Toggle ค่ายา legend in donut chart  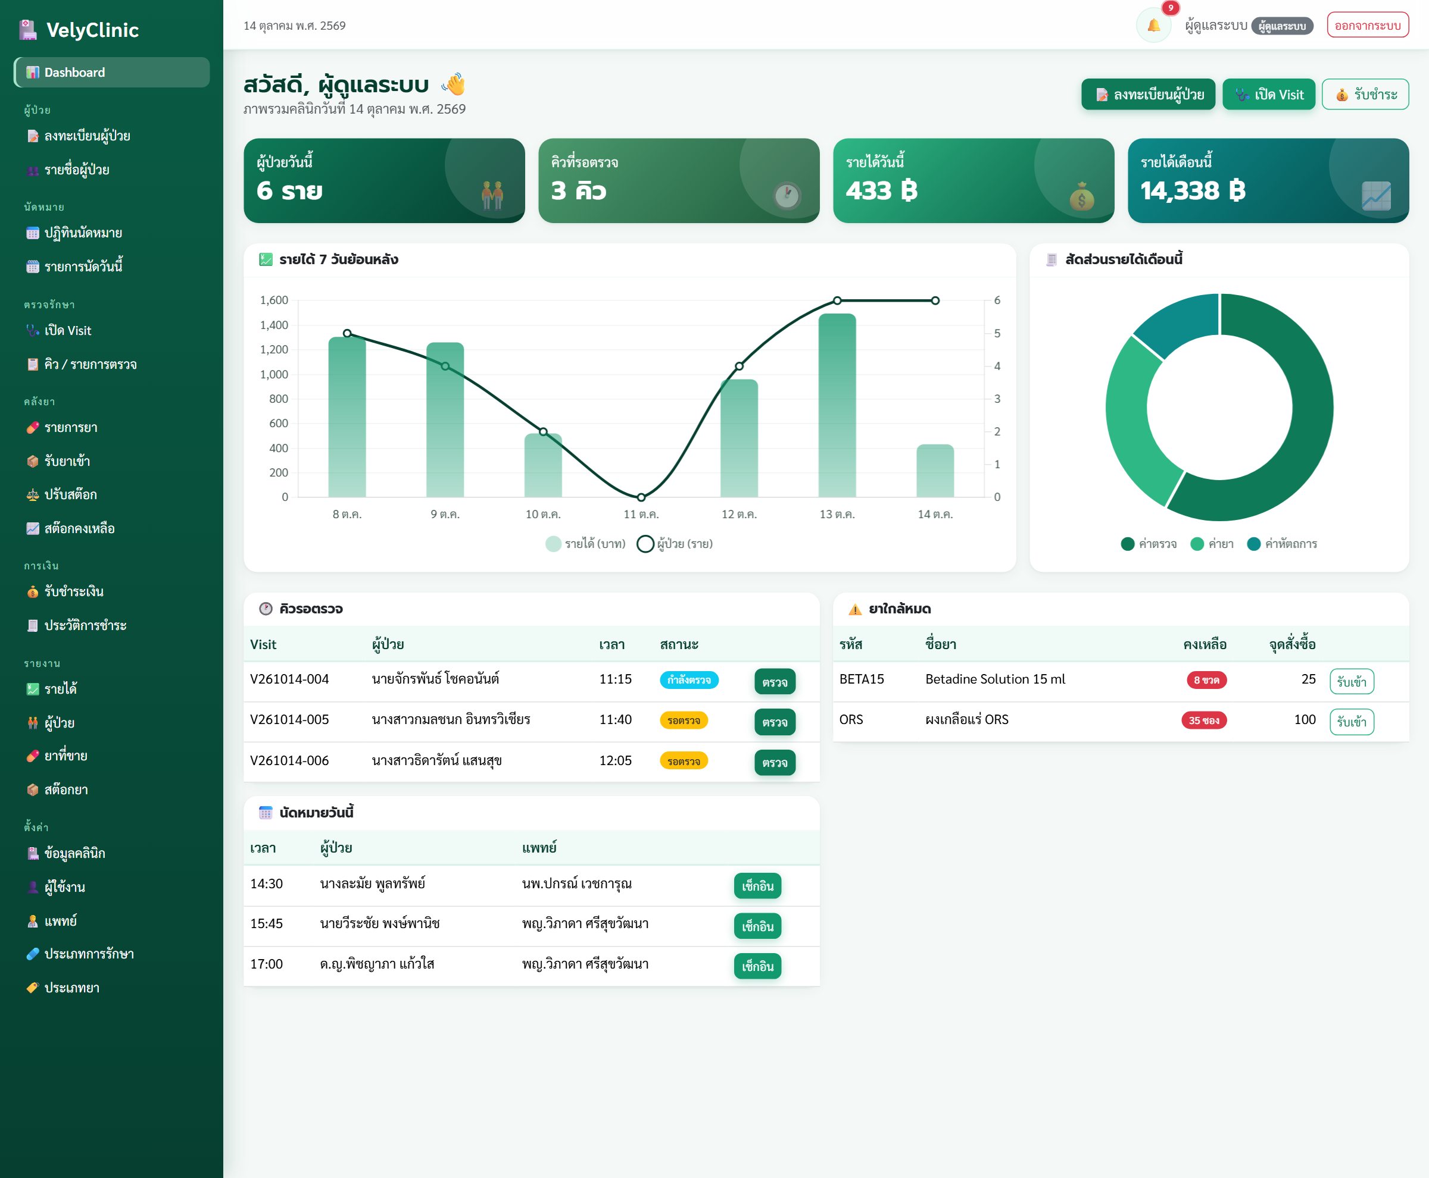point(1197,544)
